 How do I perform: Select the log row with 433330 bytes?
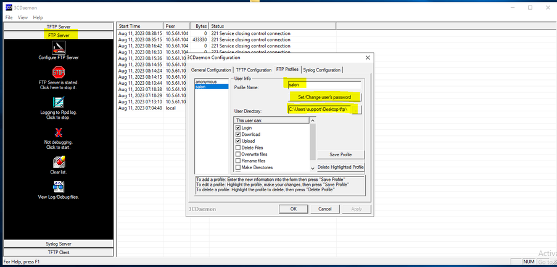click(226, 39)
